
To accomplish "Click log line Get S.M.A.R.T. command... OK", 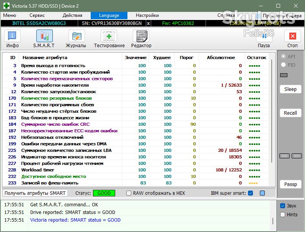I will 64,204.
